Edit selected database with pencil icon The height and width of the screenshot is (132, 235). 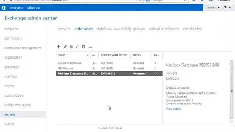tap(65, 47)
